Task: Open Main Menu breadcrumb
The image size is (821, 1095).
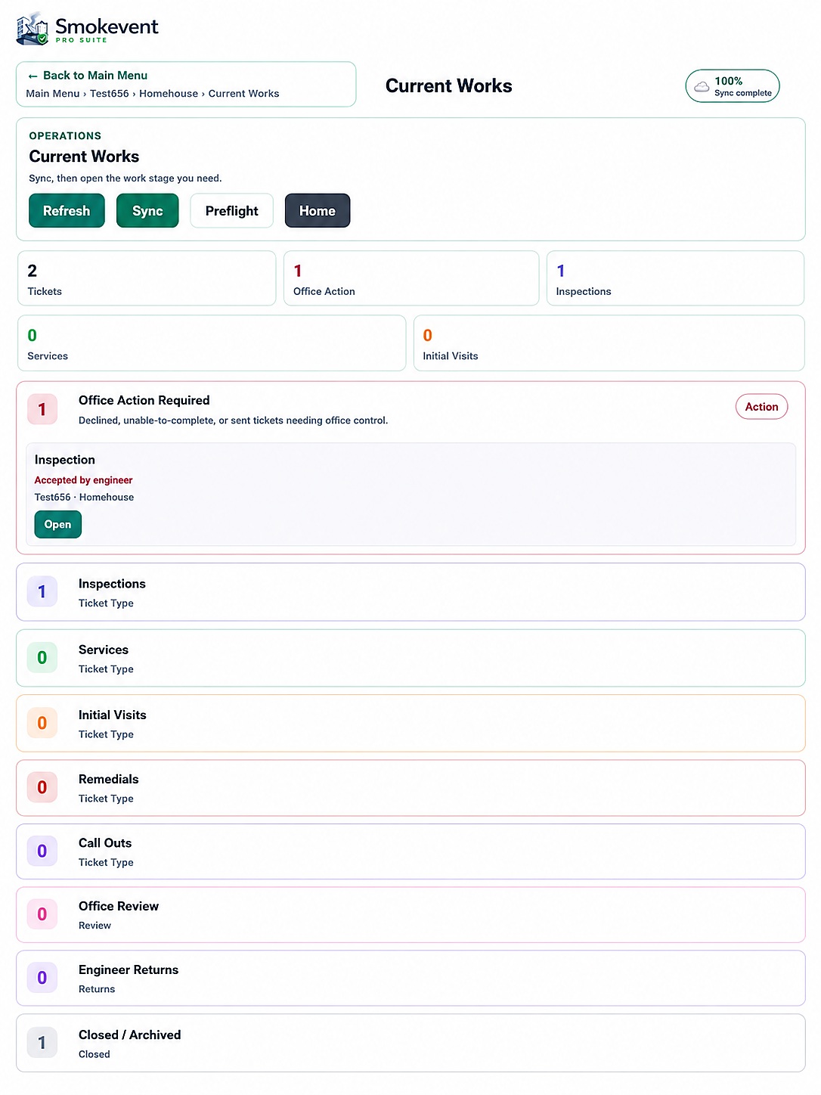Action: 52,94
